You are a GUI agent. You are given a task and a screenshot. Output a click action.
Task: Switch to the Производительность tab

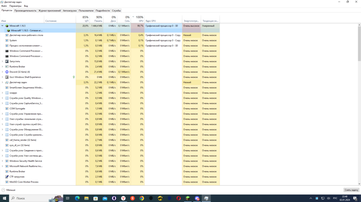(x=25, y=10)
